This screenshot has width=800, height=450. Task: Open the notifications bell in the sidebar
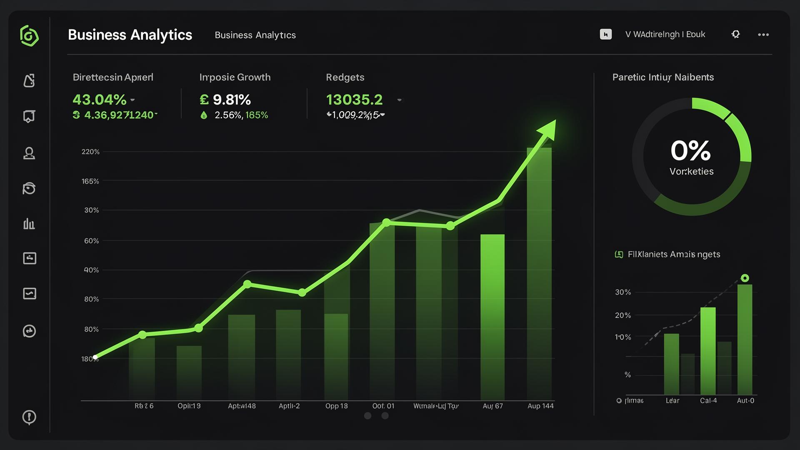click(29, 80)
